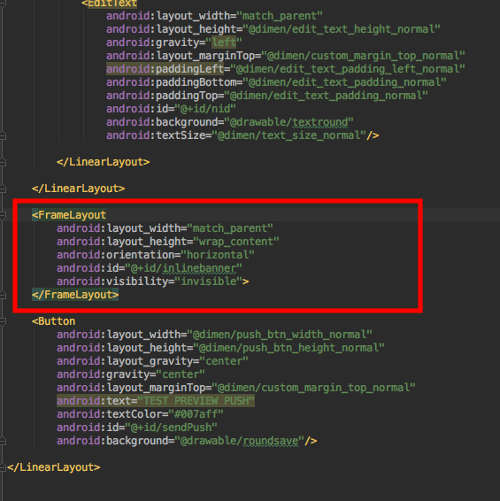Screen dimensions: 500x501
Task: Place cursor in the "@+id/inlinebanner" id value
Action: [183, 268]
